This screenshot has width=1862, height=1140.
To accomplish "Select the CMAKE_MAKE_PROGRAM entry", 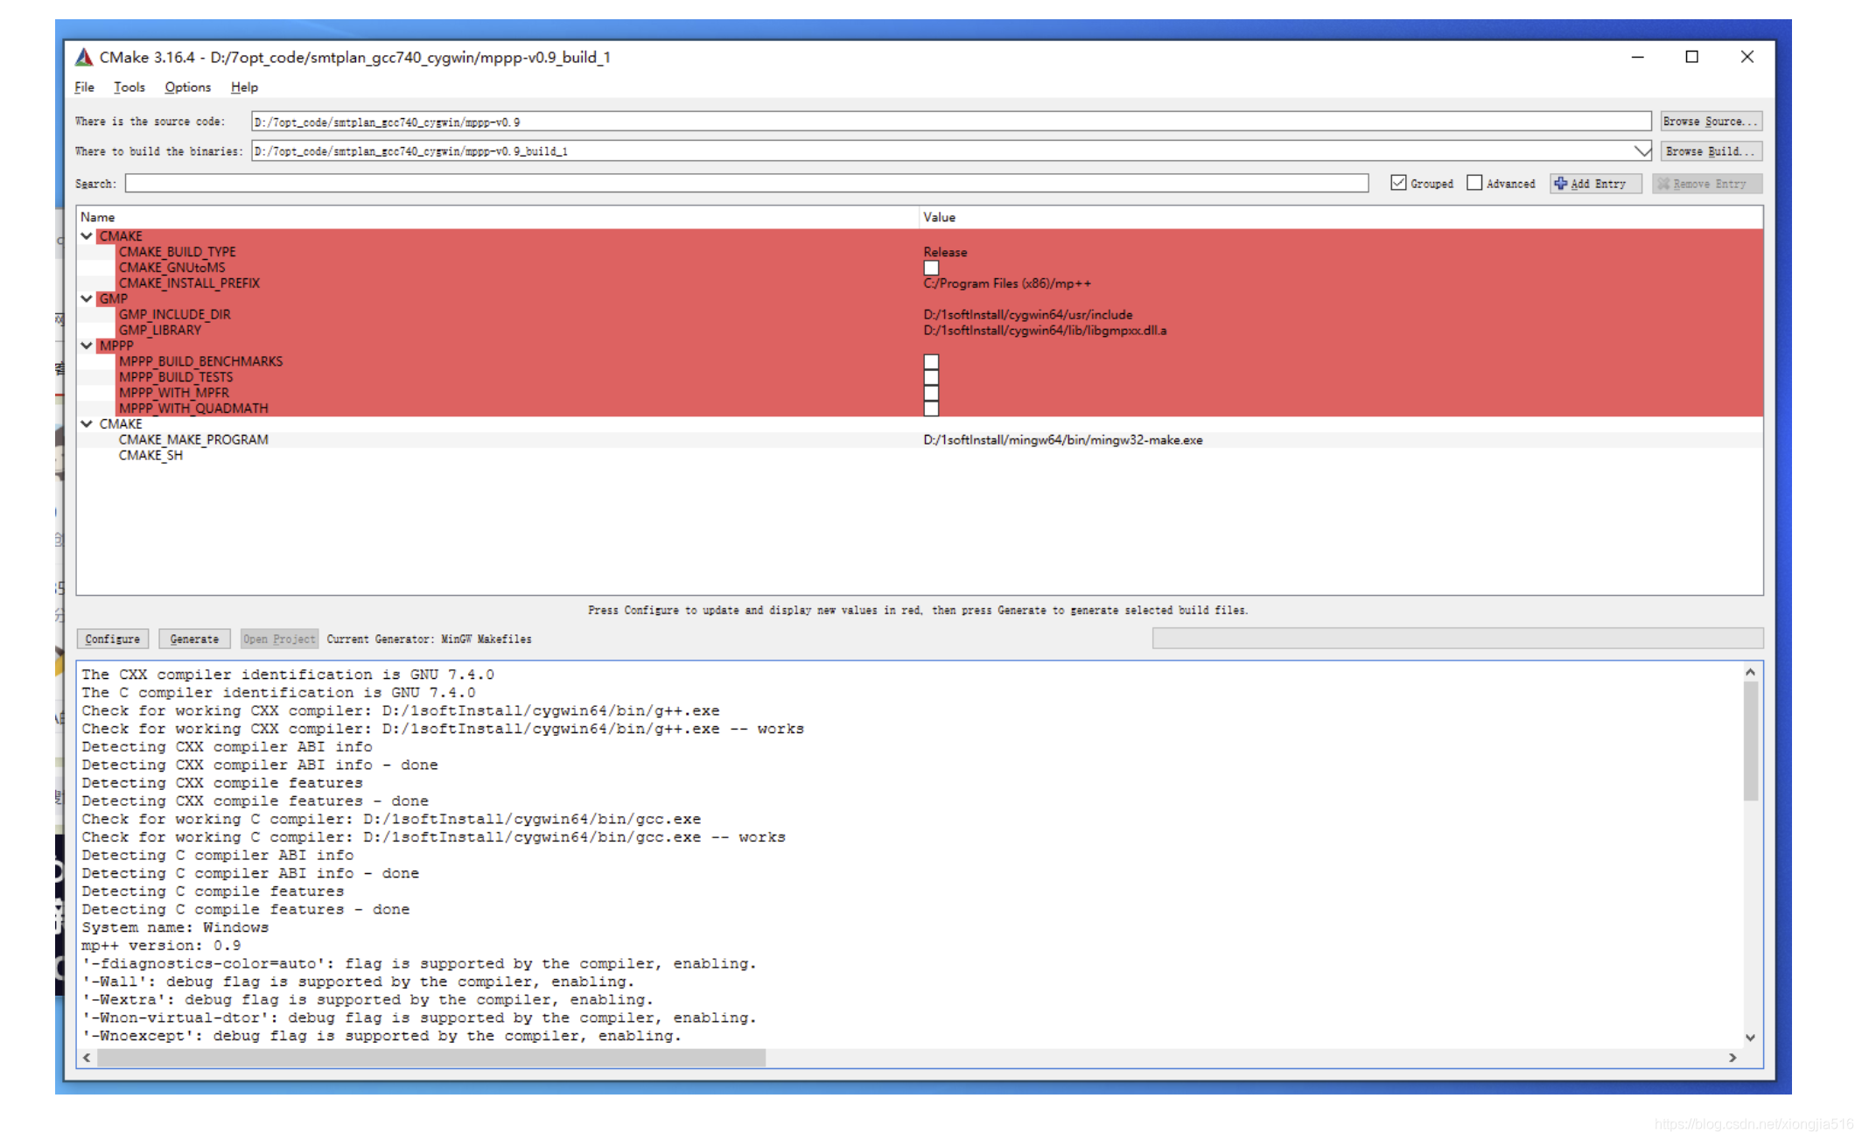I will tap(193, 439).
